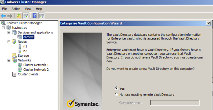Collapse the Networks tree branch
This screenshot has height=110, width=213.
9,60
